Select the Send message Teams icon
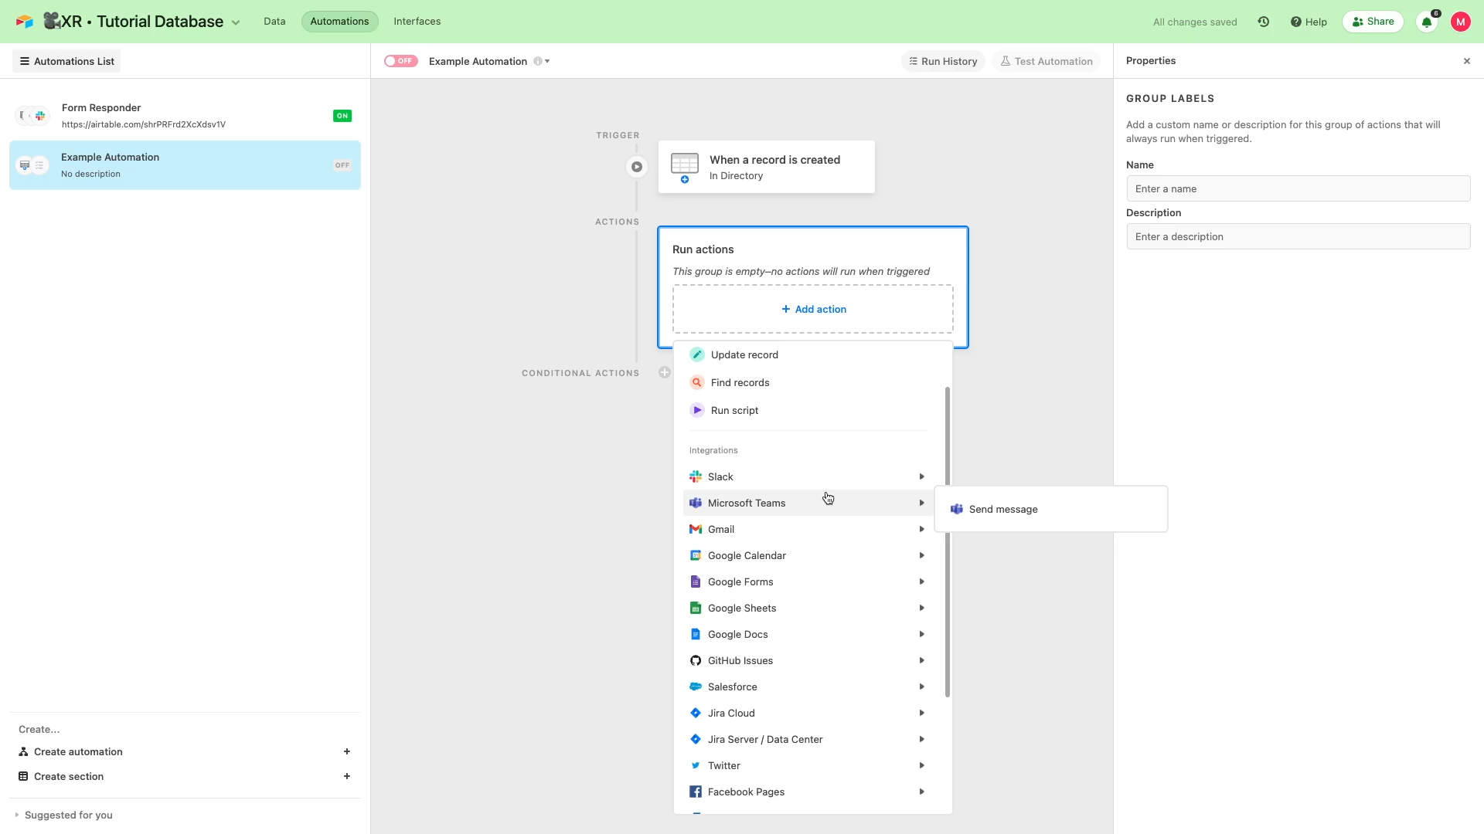 coord(957,510)
